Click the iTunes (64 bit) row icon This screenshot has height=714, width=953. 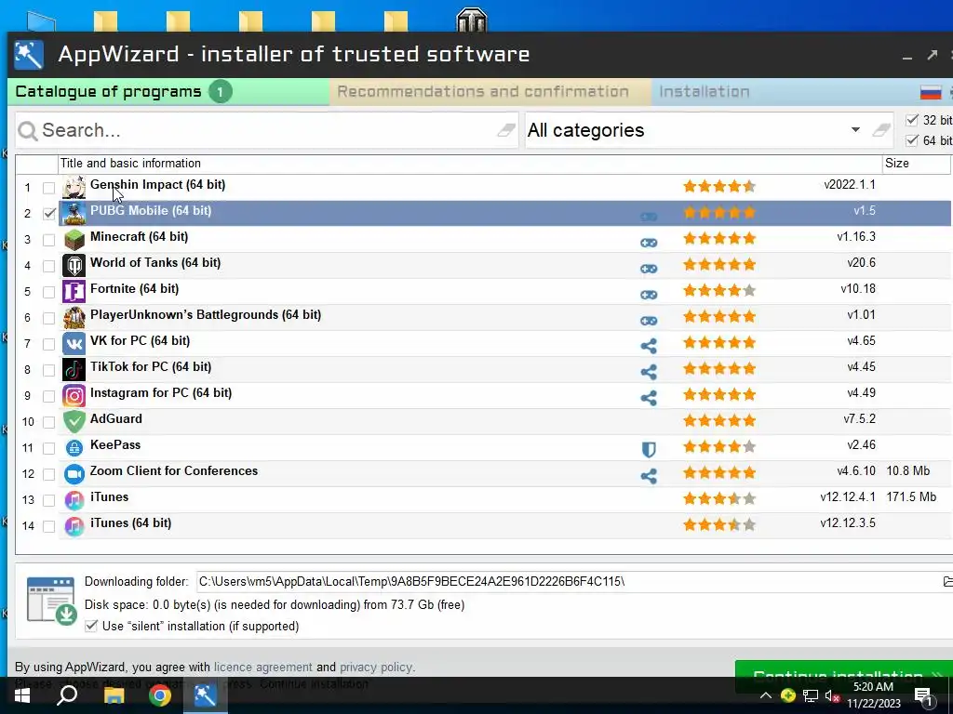(74, 526)
